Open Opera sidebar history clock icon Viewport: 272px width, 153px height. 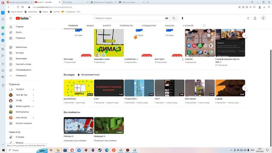coord(3,71)
